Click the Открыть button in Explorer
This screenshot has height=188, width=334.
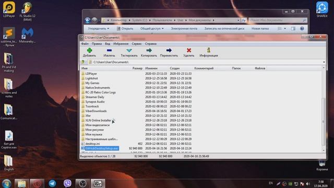coord(125,29)
